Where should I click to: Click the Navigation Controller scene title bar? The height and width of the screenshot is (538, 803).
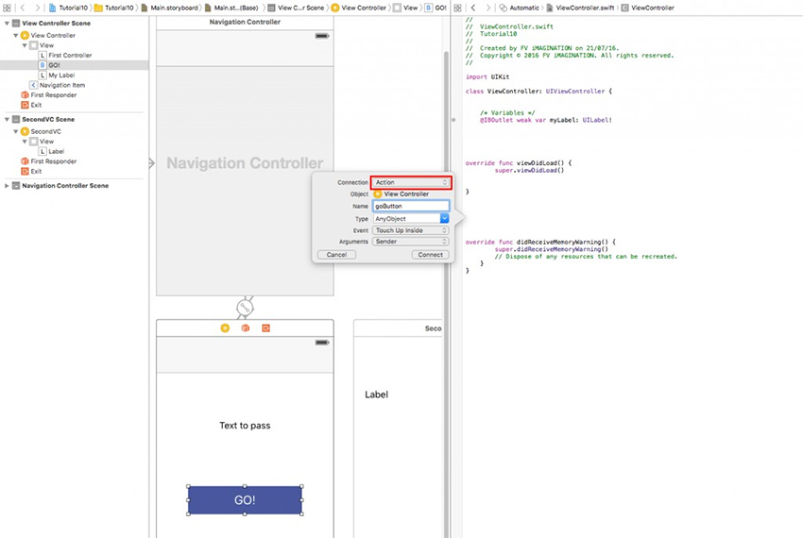(245, 22)
